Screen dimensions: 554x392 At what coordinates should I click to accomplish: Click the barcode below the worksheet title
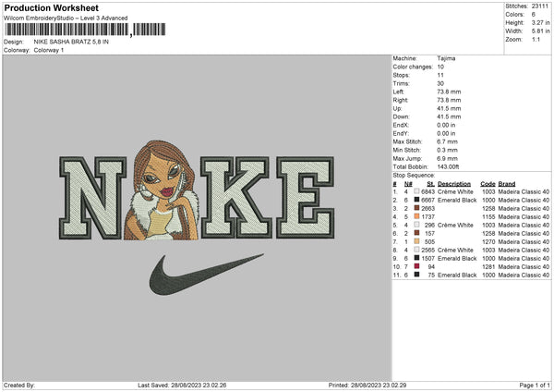[x=65, y=30]
